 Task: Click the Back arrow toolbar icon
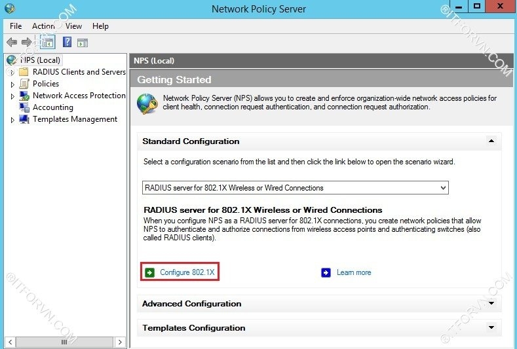[12, 43]
